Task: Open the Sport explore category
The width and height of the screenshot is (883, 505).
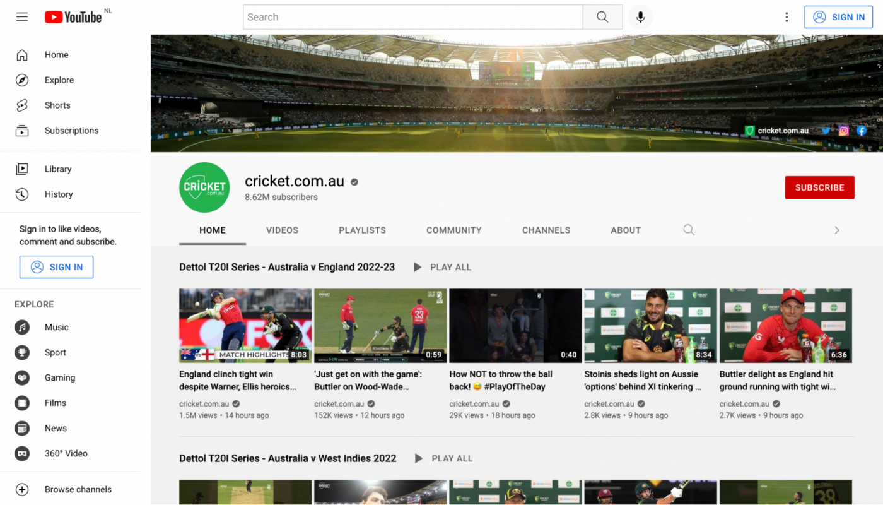Action: [56, 352]
